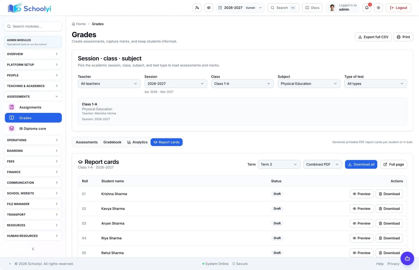
Task: Open the chatbot assistant floating button
Action: (x=407, y=259)
